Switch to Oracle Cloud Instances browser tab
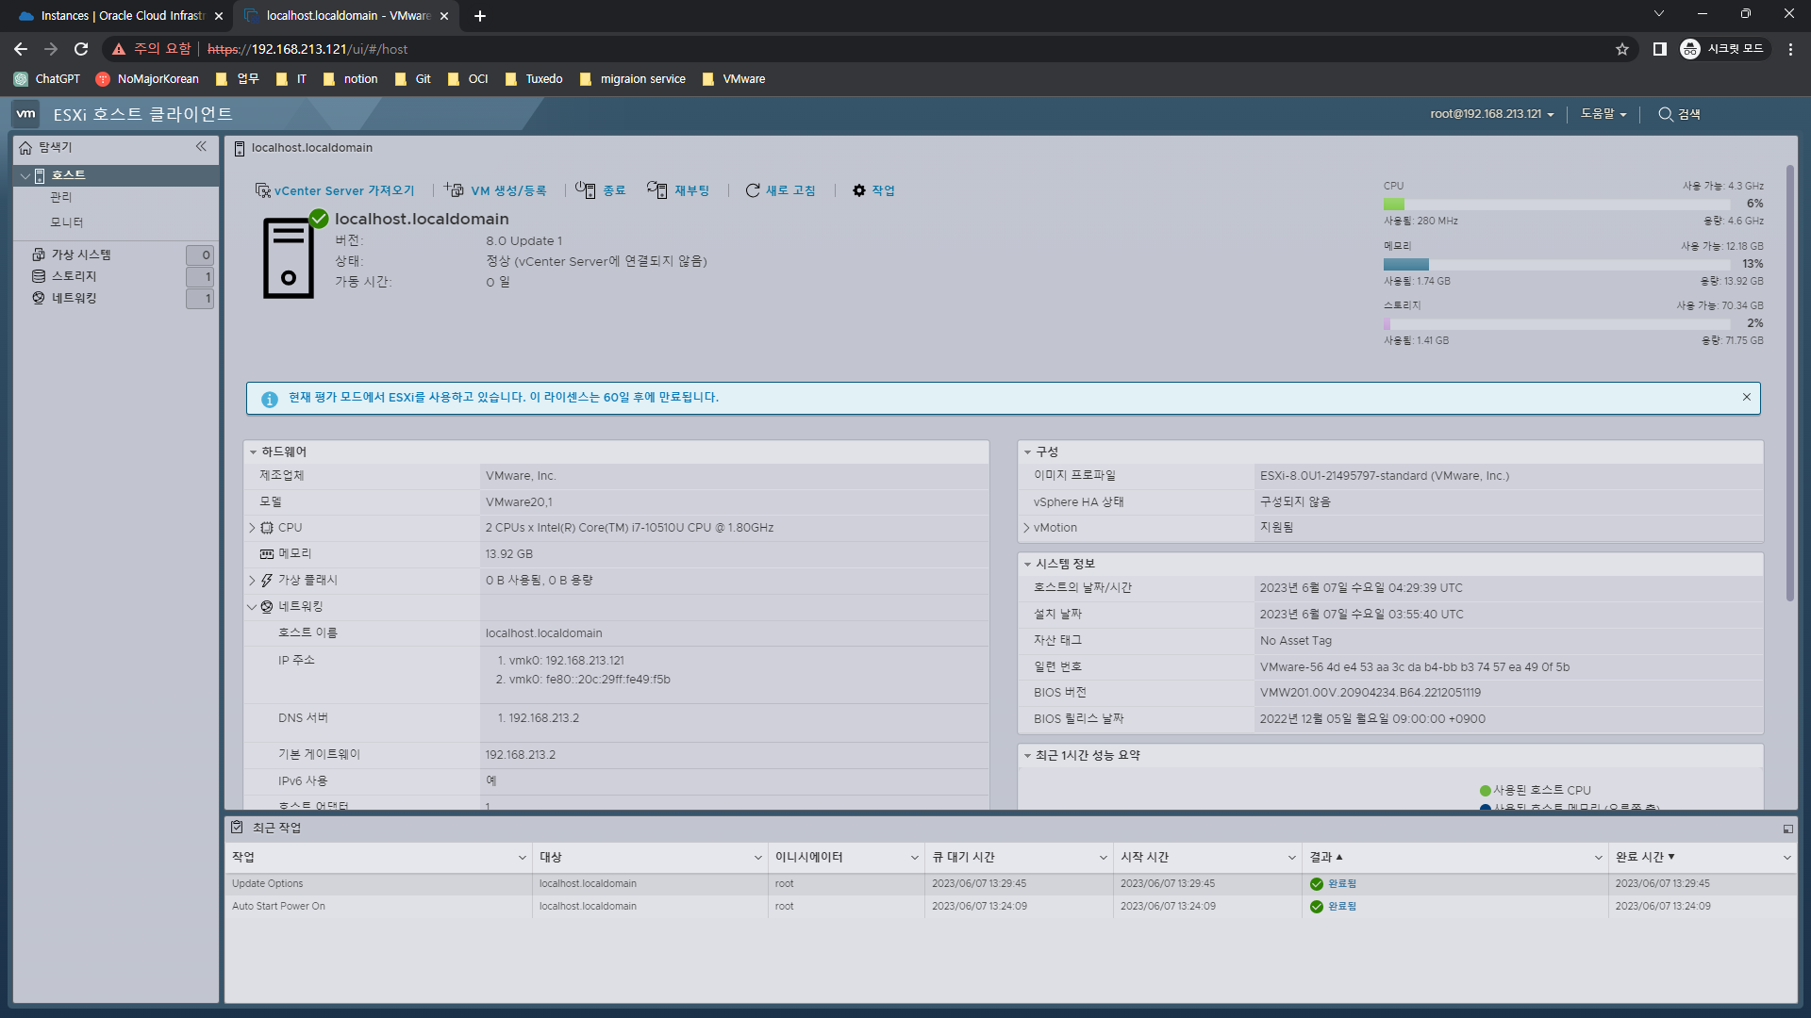This screenshot has width=1811, height=1018. tap(122, 16)
